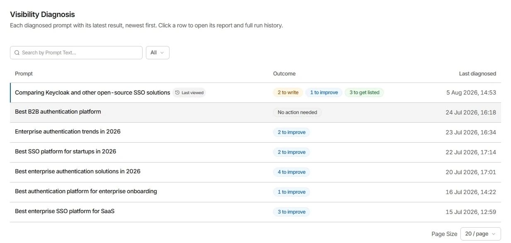This screenshot has width=511, height=243.
Task: Click the 4 to improve badge
Action: tap(291, 172)
